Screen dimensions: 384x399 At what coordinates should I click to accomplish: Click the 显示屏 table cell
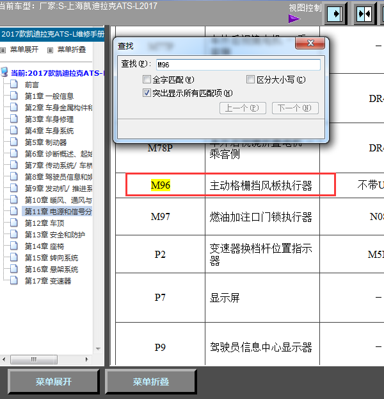[262, 298]
